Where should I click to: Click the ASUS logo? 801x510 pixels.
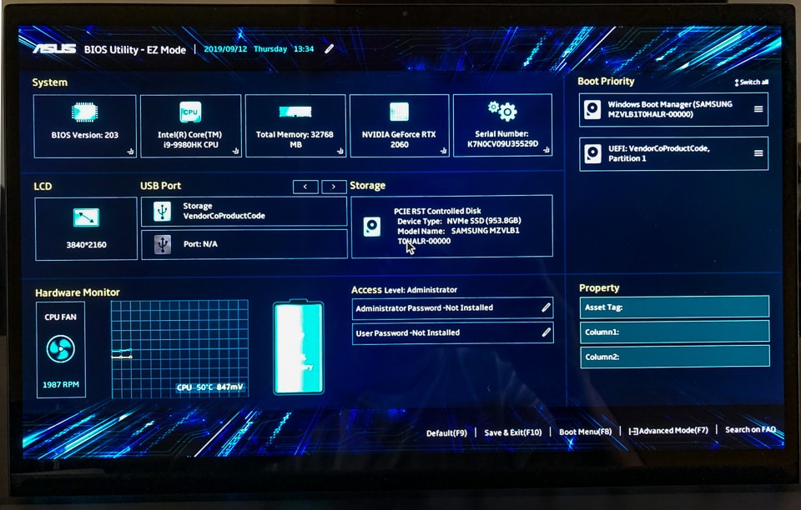[54, 49]
